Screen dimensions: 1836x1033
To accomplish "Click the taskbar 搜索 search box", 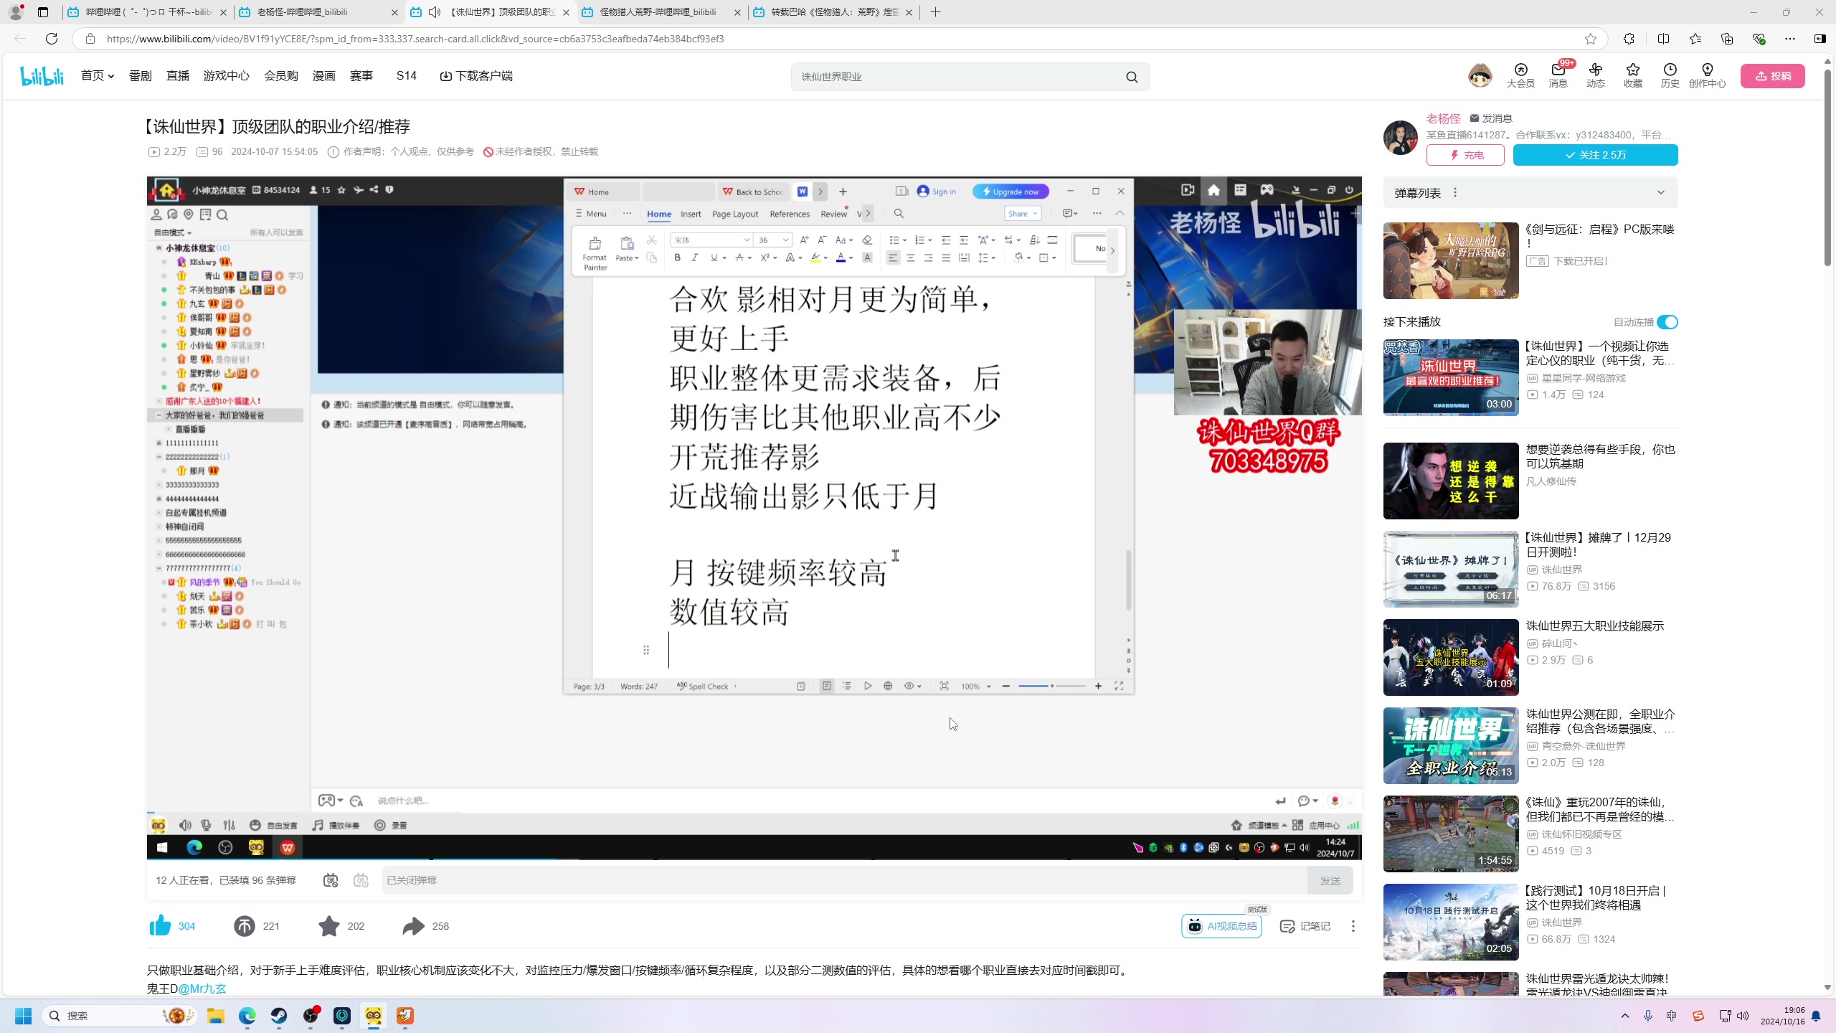I will pos(120,1016).
